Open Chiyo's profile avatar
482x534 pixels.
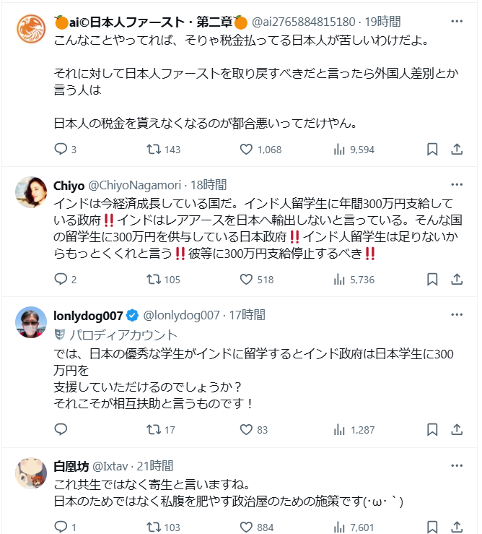click(x=32, y=192)
